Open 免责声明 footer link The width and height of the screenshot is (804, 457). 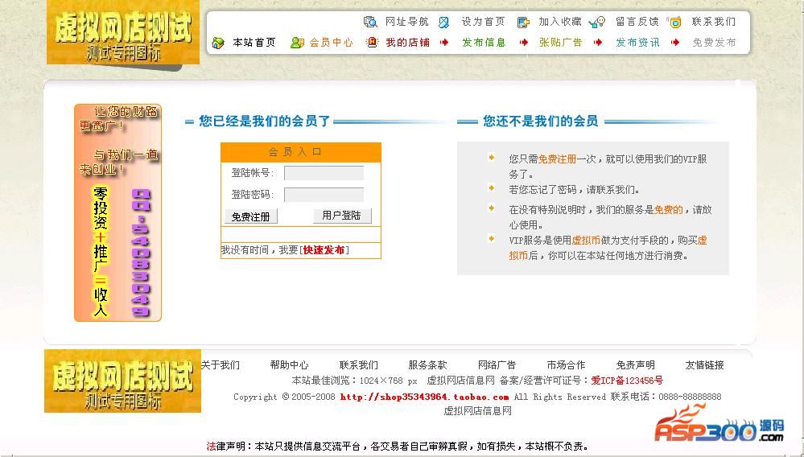635,365
